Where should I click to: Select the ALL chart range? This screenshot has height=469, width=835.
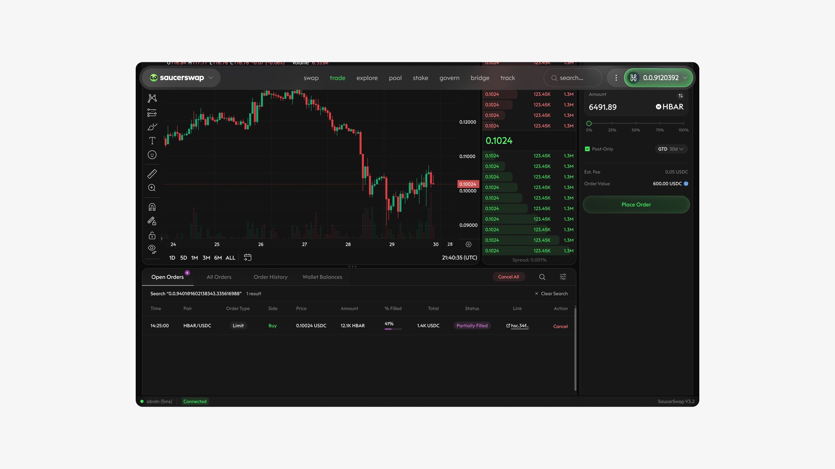(x=230, y=258)
